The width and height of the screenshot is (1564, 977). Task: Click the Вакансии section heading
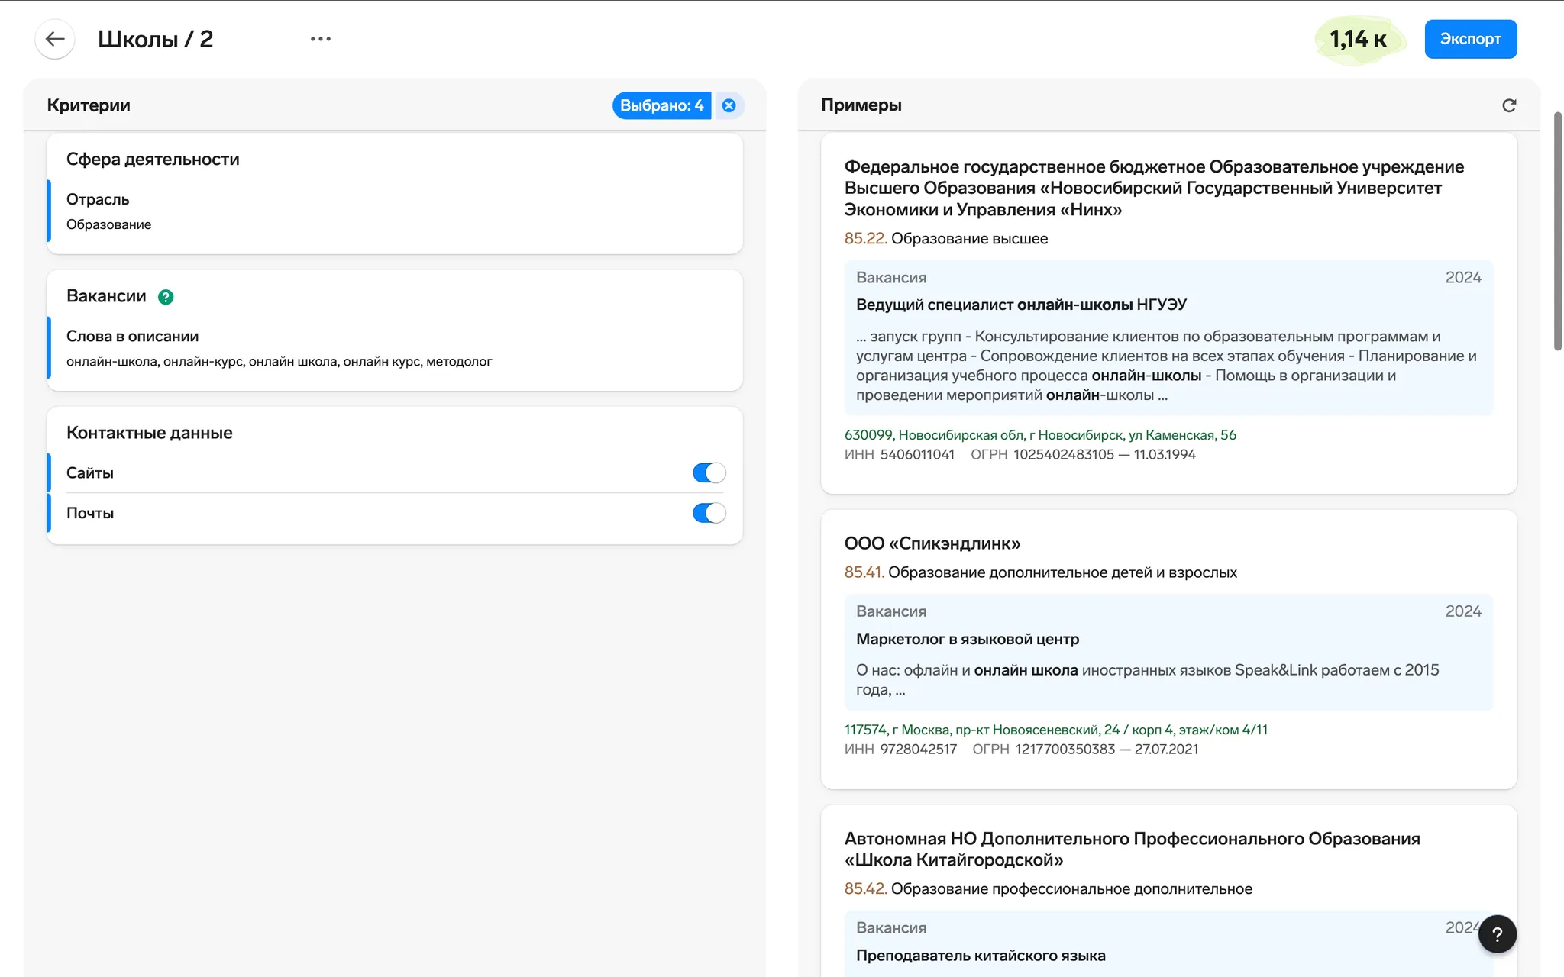(x=106, y=296)
